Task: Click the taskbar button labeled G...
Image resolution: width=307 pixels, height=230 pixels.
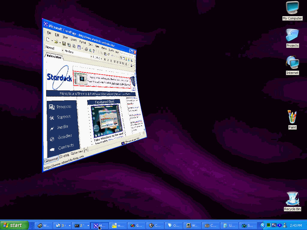Action: tap(136, 226)
